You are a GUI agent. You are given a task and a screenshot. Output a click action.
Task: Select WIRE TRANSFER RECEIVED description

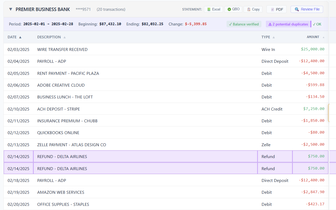coord(62,49)
